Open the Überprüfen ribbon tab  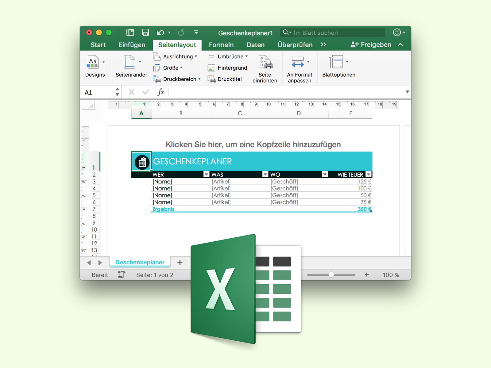coord(295,45)
